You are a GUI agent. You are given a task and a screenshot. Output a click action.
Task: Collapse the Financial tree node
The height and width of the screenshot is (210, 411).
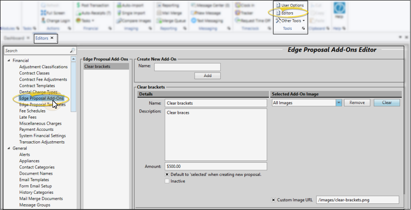click(x=8, y=60)
